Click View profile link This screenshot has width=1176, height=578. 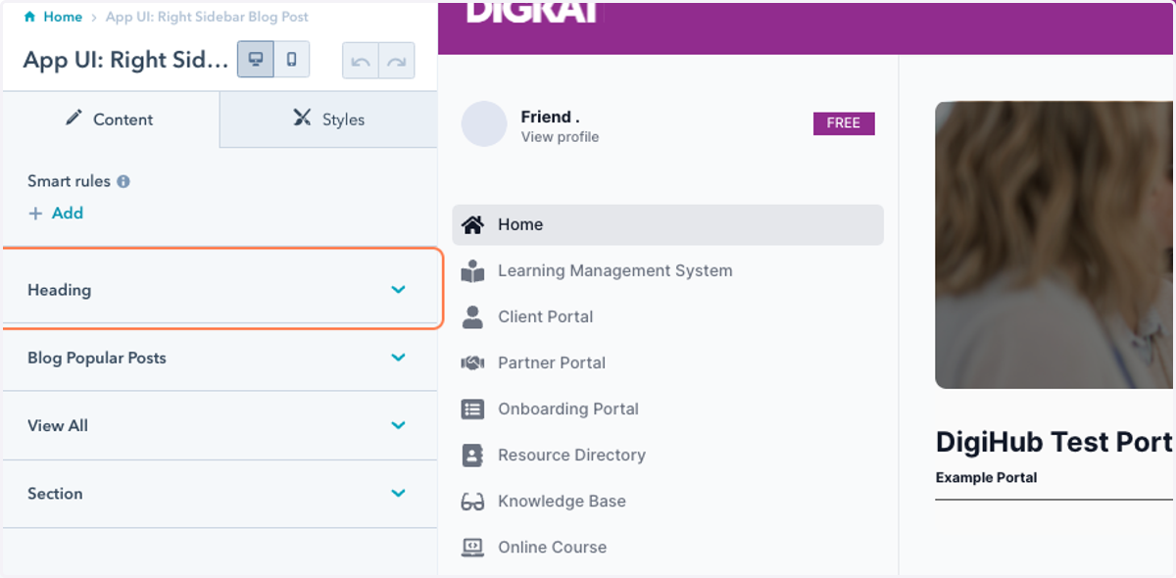tap(560, 137)
